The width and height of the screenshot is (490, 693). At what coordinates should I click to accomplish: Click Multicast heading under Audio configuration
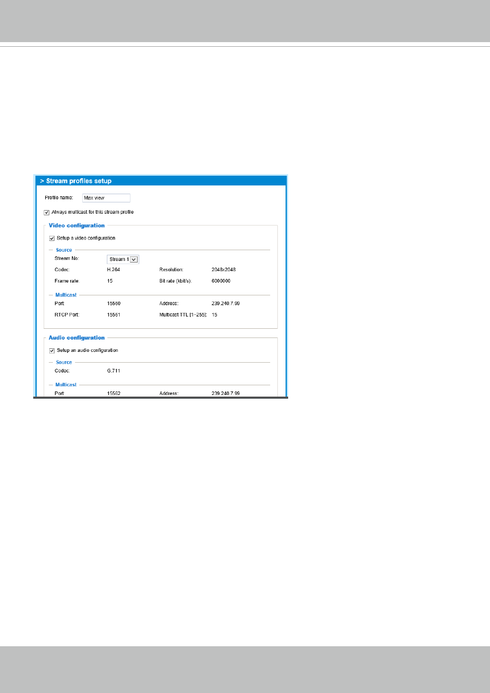click(x=66, y=385)
